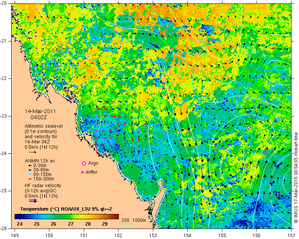Click the 'Argo' legend label
Screen dimensions: 299x239
pos(93,163)
